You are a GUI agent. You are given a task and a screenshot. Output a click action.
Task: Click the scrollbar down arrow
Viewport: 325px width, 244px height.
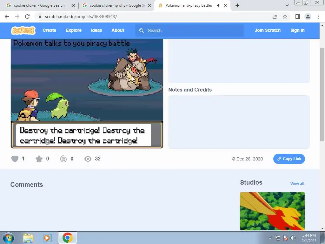(322, 228)
